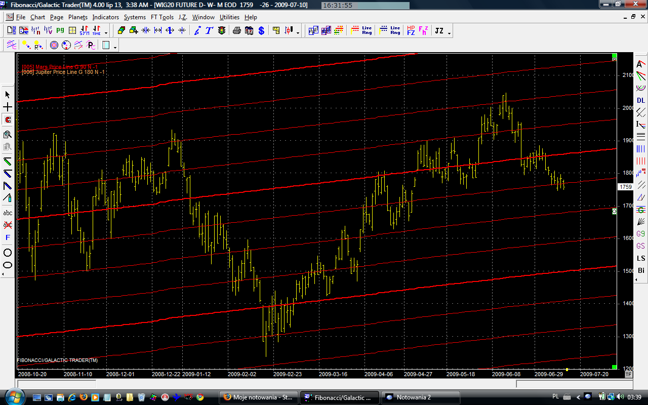Click the 1759 current price marker
This screenshot has height=405, width=648.
tap(625, 187)
